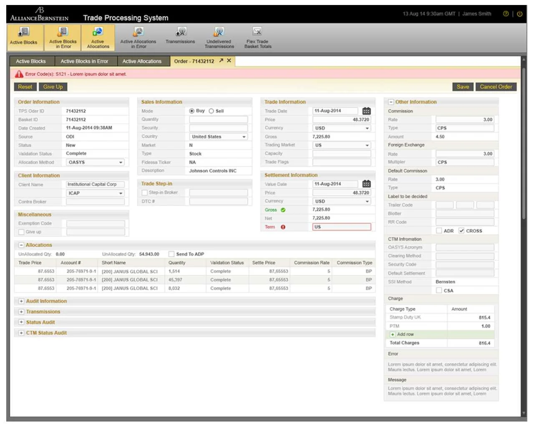Switch to Active Blocks tab

[31, 61]
